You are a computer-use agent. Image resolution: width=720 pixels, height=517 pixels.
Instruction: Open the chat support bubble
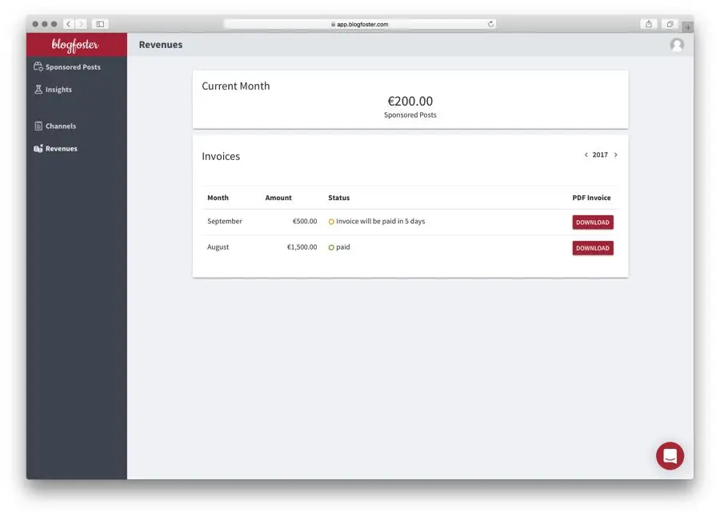tap(670, 456)
